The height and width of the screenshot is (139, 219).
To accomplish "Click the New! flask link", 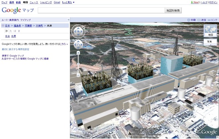I will tap(195, 3).
